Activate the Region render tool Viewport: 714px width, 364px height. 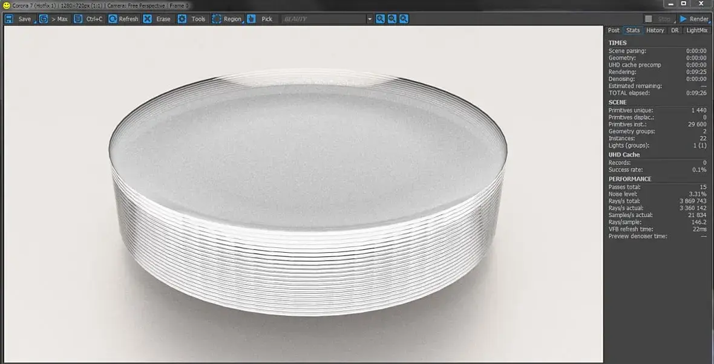pyautogui.click(x=228, y=19)
